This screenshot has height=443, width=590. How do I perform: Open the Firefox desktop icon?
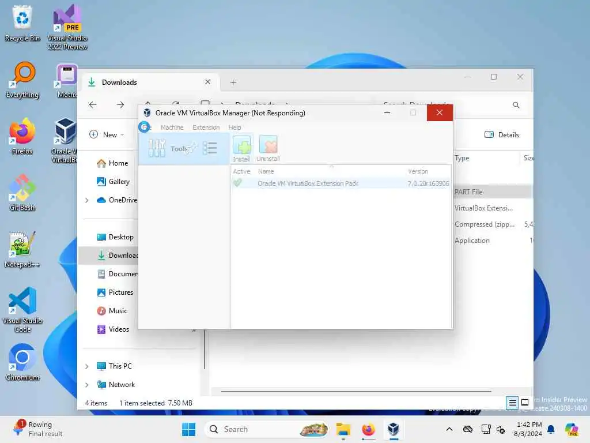click(x=22, y=136)
